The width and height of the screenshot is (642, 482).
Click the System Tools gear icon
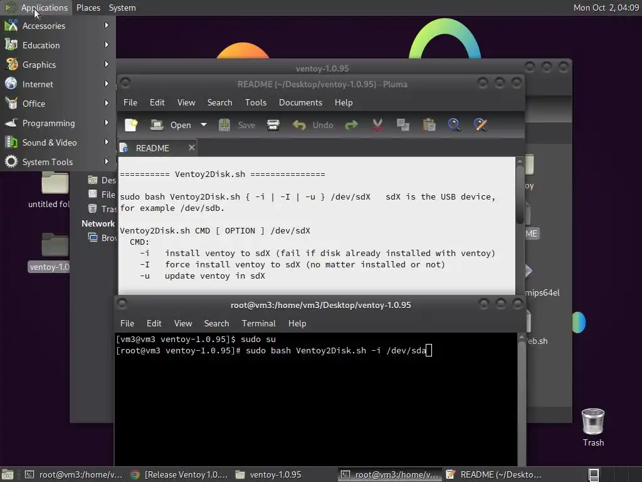pyautogui.click(x=11, y=161)
